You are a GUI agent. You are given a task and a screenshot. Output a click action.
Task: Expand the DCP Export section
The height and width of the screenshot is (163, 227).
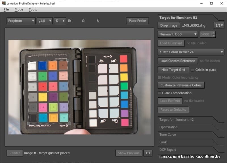(x=168, y=150)
